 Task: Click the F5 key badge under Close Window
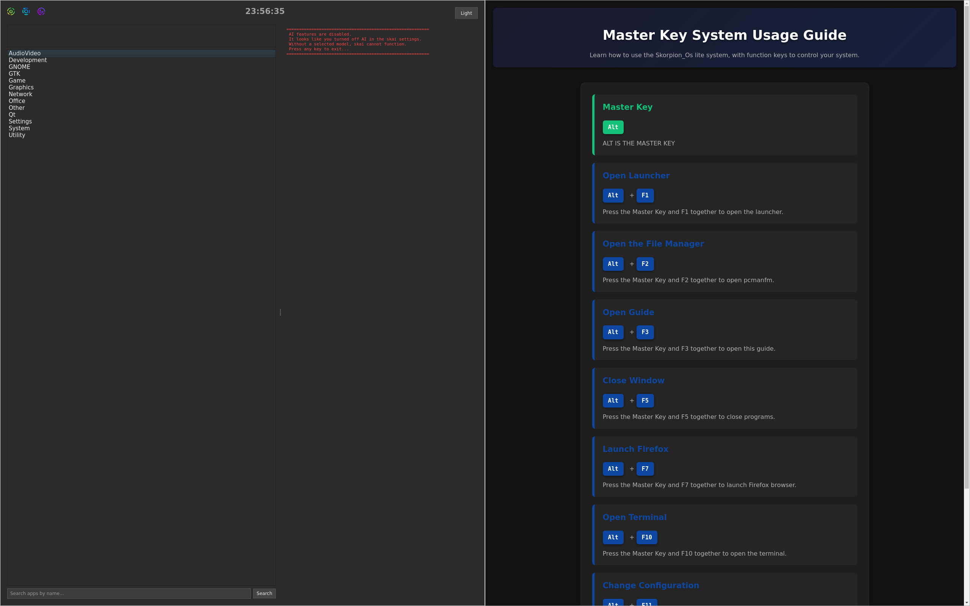pyautogui.click(x=645, y=400)
